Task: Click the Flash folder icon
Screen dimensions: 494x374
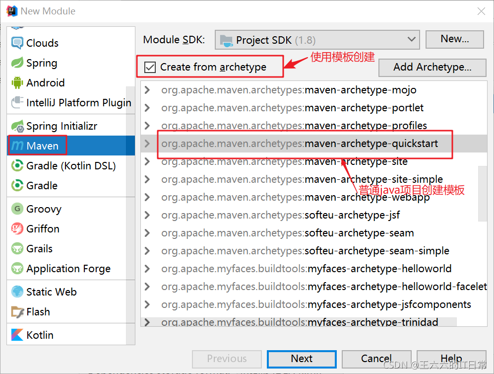Action: (x=17, y=312)
